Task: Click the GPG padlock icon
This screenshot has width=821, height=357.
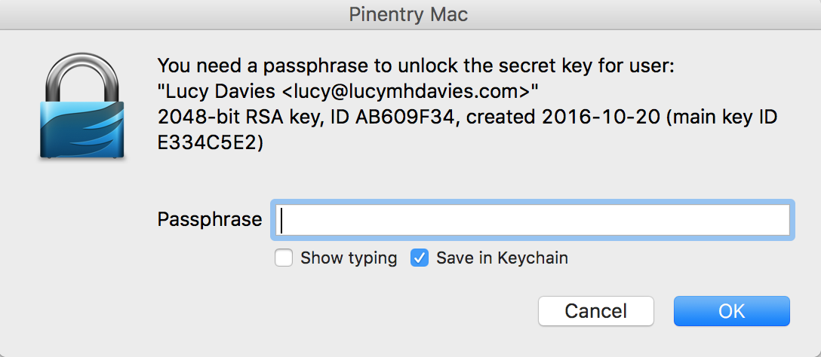Action: point(82,105)
